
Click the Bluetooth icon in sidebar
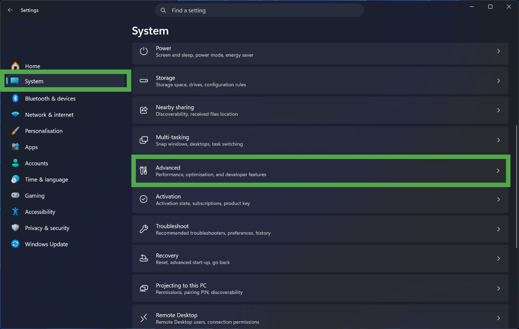[x=15, y=98]
